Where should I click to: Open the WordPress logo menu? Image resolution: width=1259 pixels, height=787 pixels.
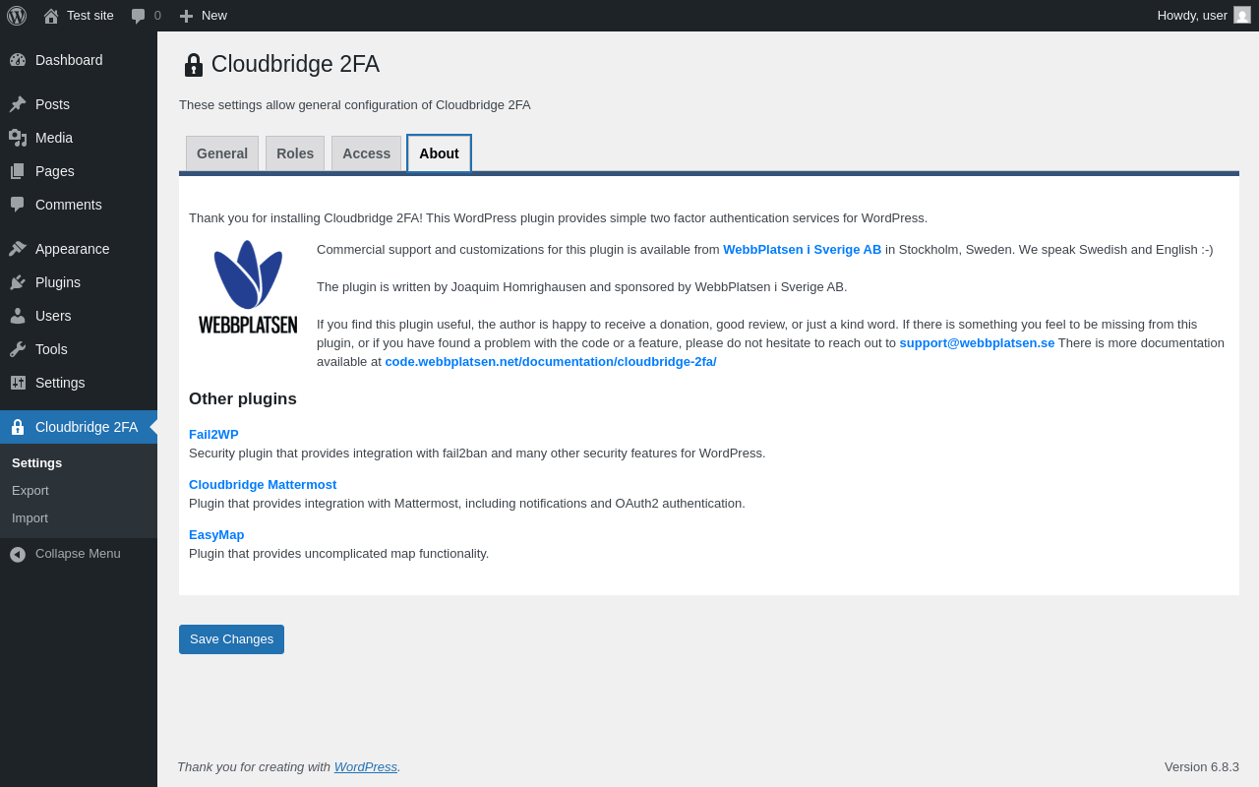tap(17, 16)
